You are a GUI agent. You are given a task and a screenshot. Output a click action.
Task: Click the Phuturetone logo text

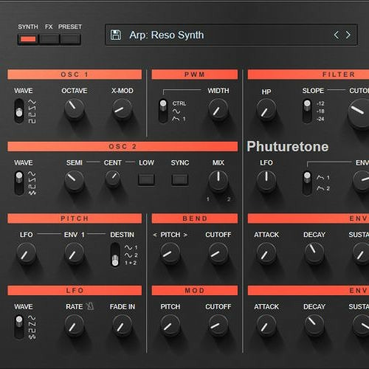click(x=288, y=147)
